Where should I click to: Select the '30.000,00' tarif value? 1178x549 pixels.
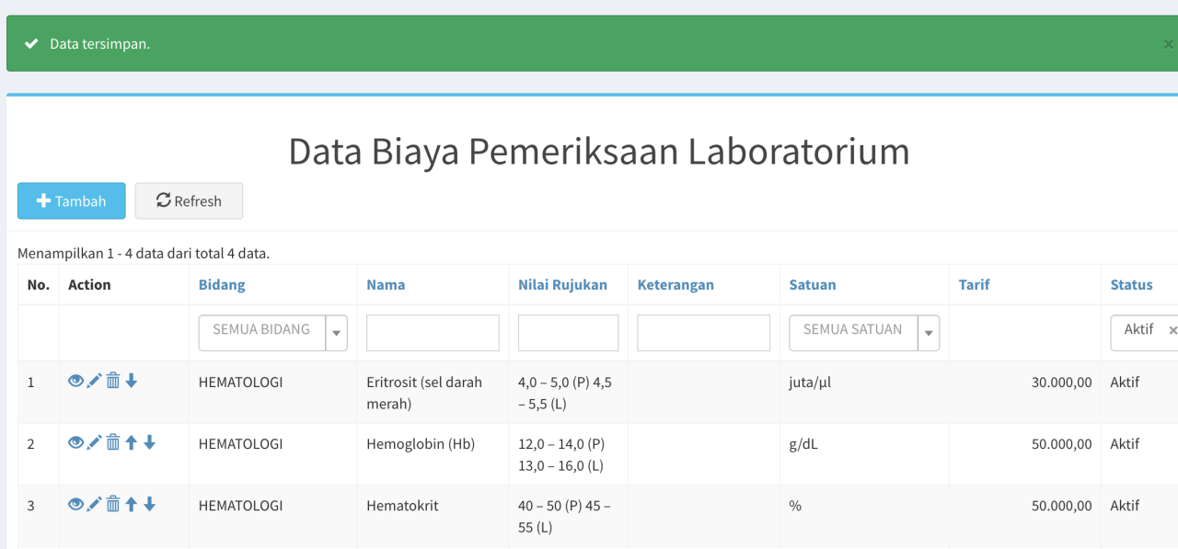pyautogui.click(x=1062, y=382)
